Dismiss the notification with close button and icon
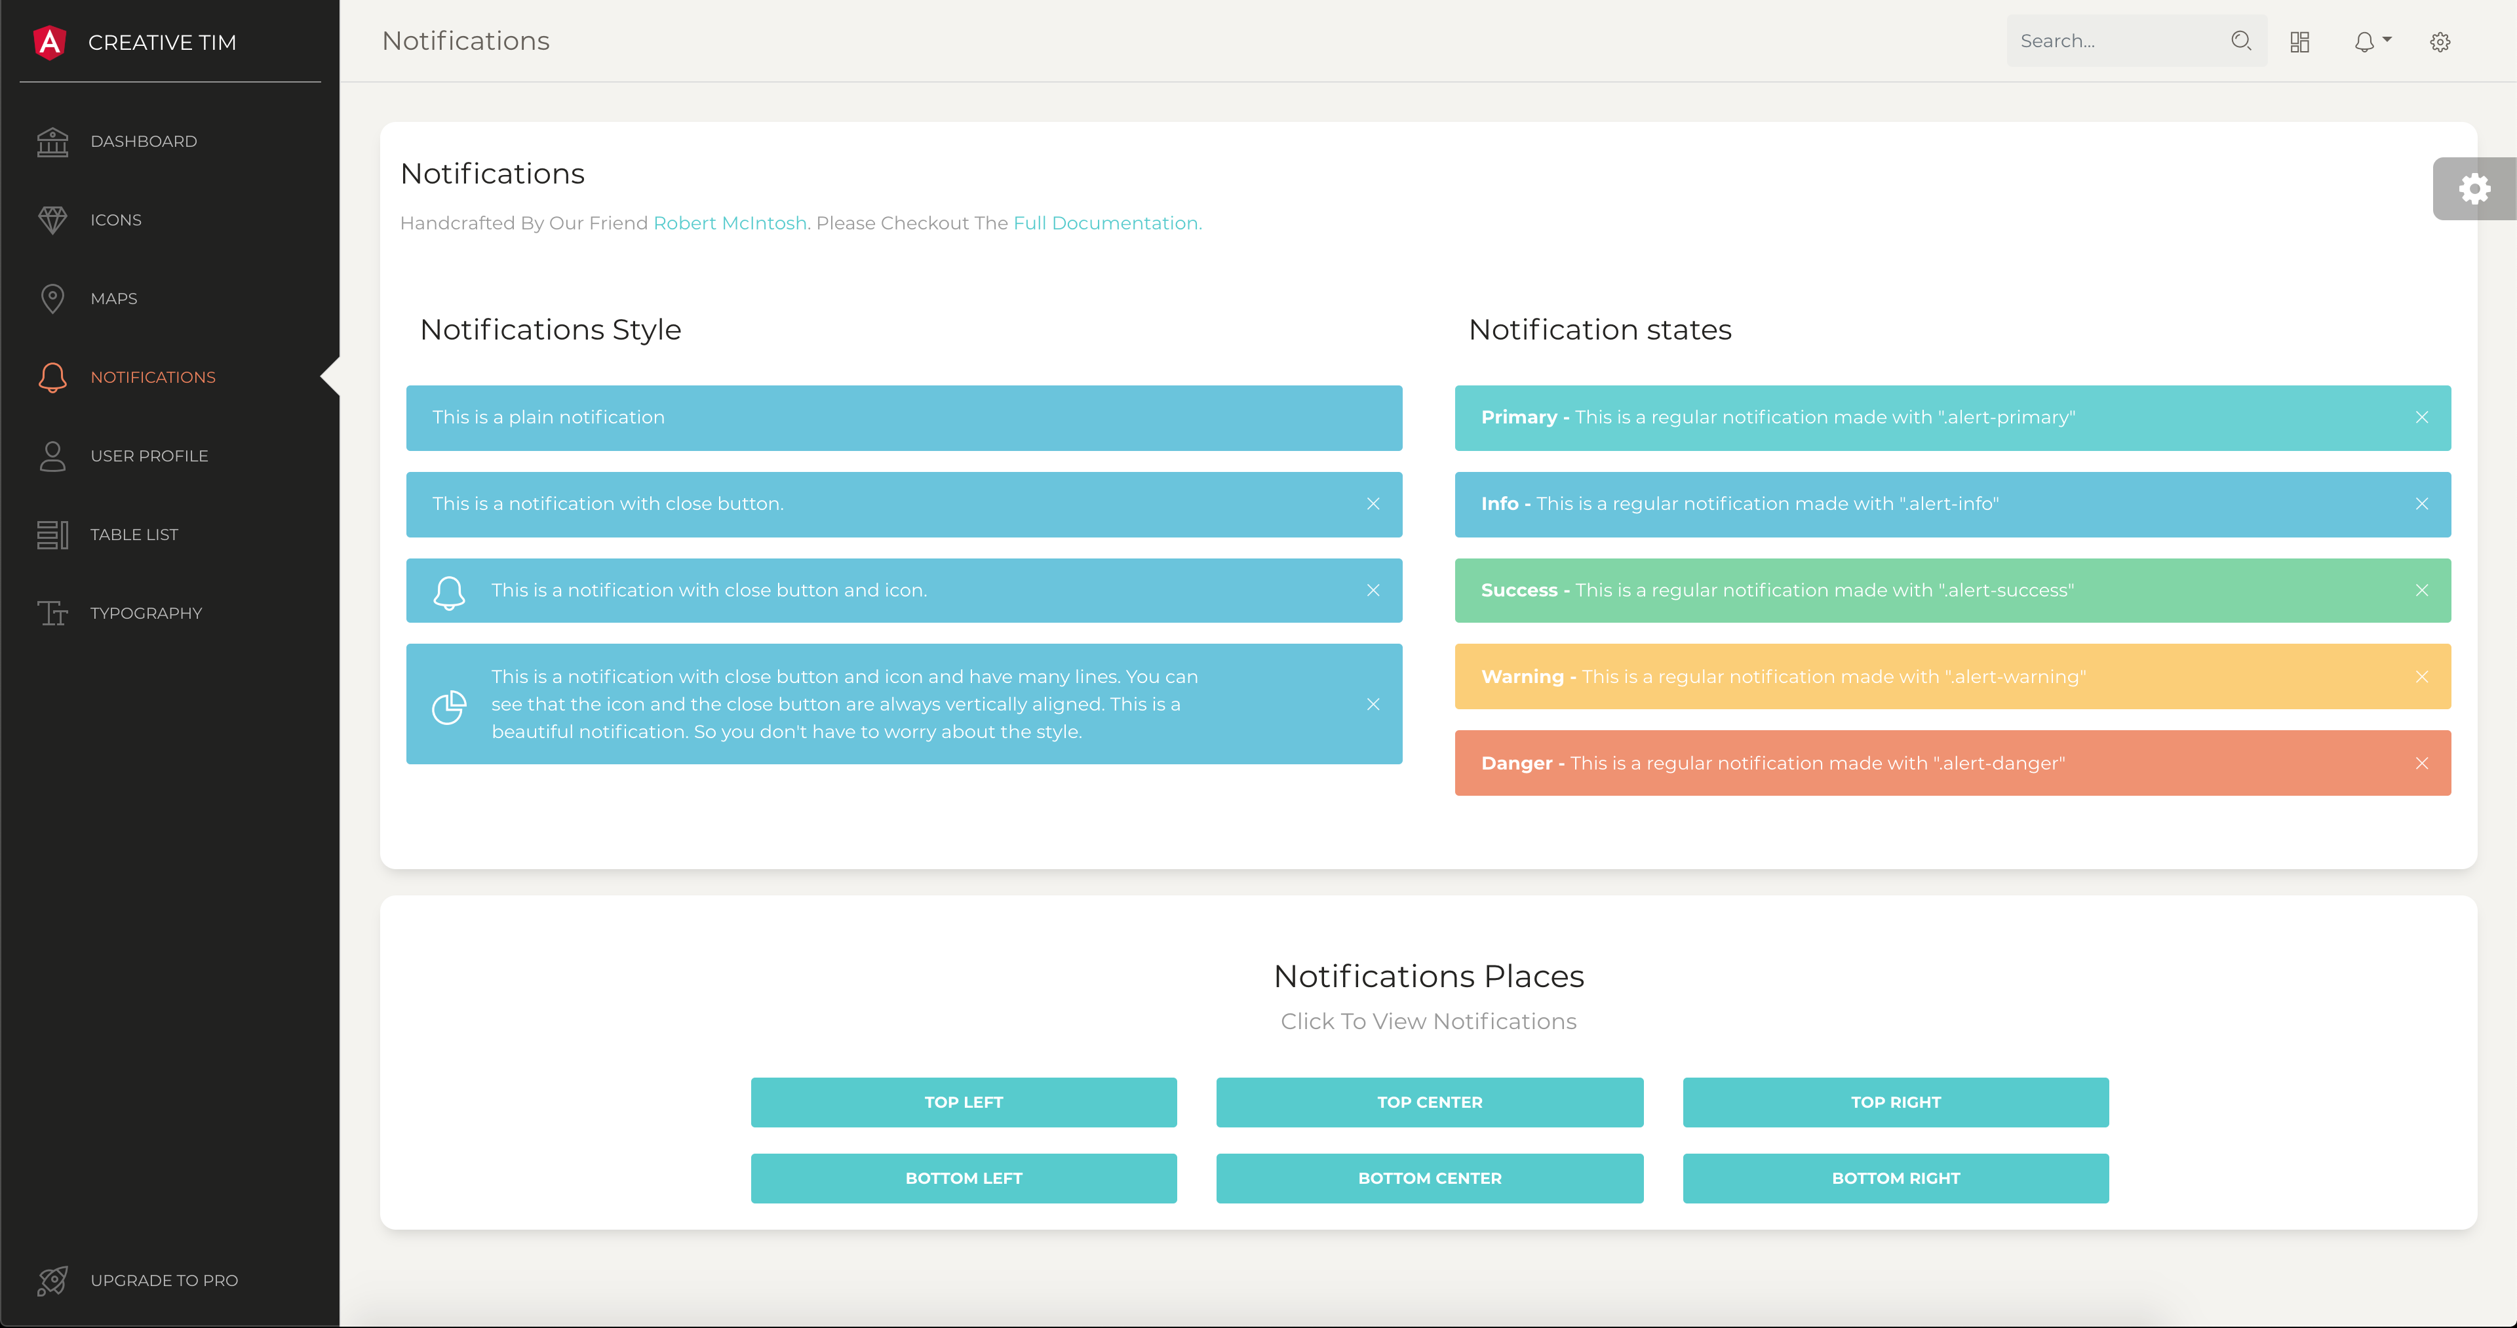 (1373, 590)
